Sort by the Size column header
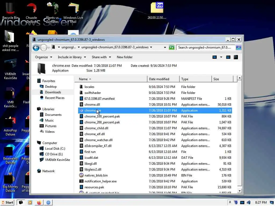Screen dimensions: 275x206 coord(222,79)
